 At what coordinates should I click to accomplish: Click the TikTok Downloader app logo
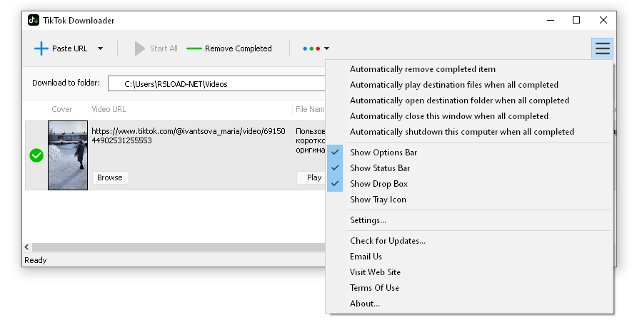pyautogui.click(x=34, y=21)
